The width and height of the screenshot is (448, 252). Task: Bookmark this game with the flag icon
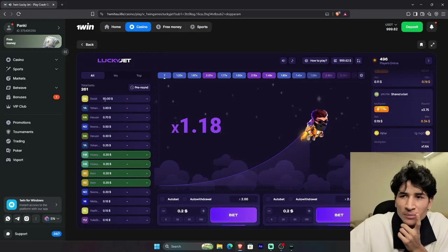coord(421,44)
